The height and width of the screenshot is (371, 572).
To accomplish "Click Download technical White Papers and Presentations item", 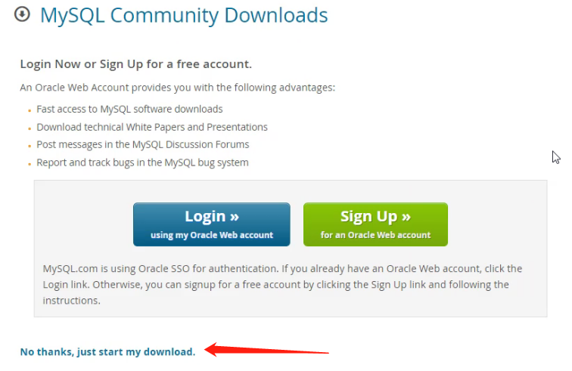I will (152, 127).
